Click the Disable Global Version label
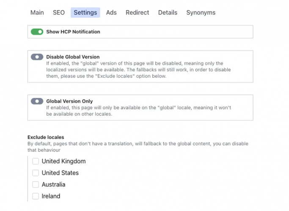 point(73,57)
